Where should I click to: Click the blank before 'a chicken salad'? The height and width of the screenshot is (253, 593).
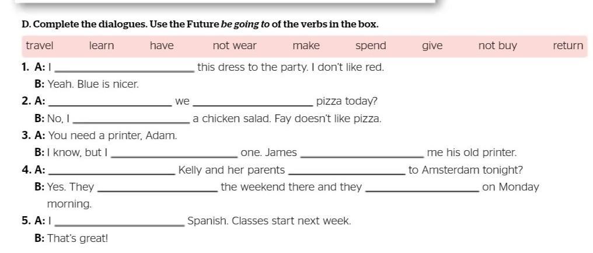coord(131,119)
